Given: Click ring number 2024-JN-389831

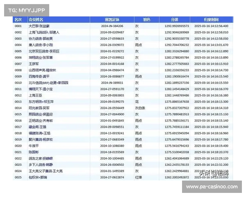Looking at the screenshot, I should 112,83.
